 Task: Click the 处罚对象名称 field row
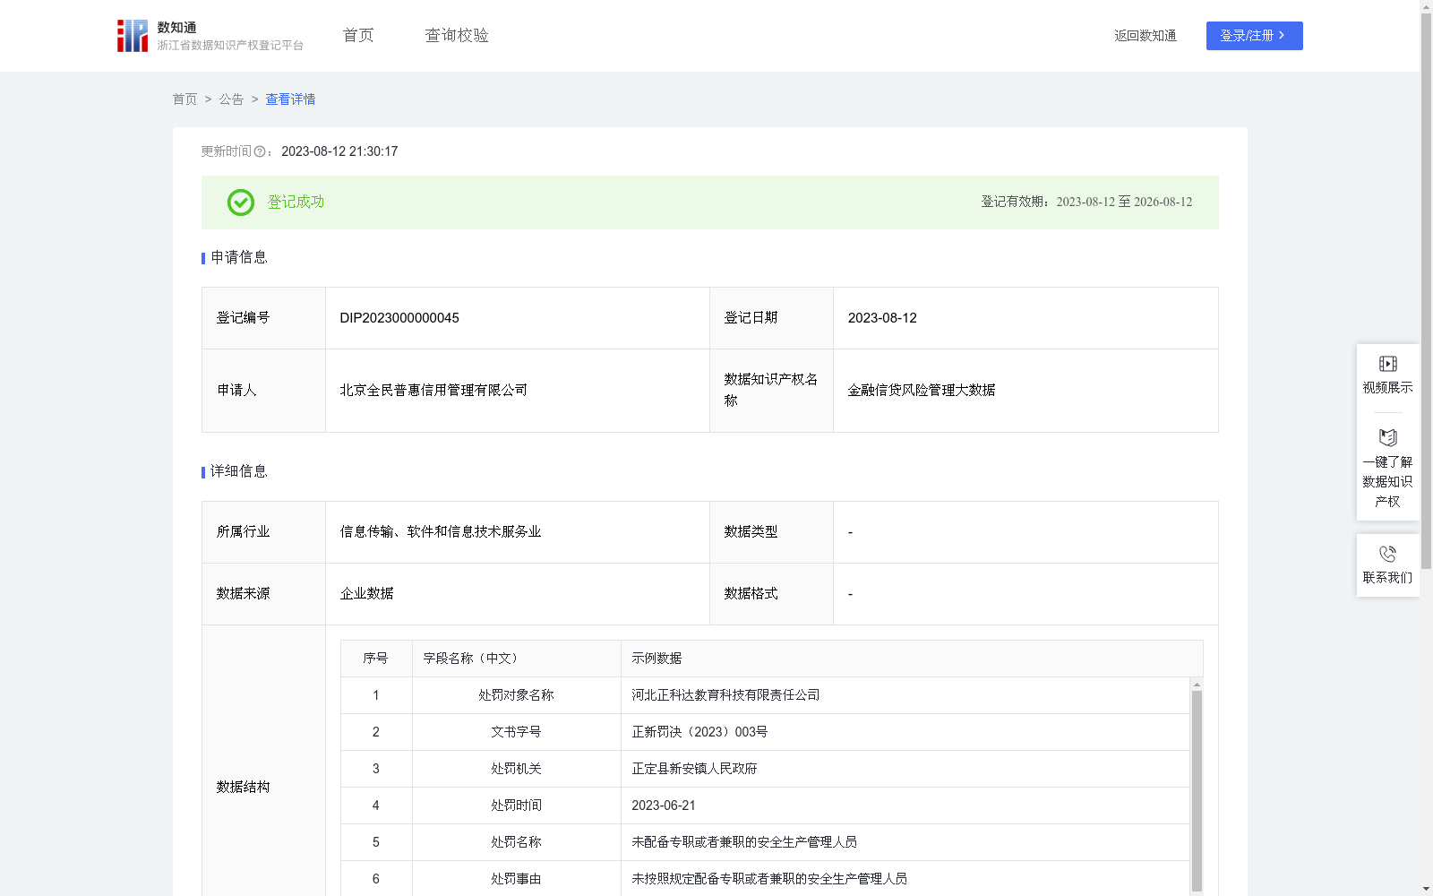pos(765,695)
